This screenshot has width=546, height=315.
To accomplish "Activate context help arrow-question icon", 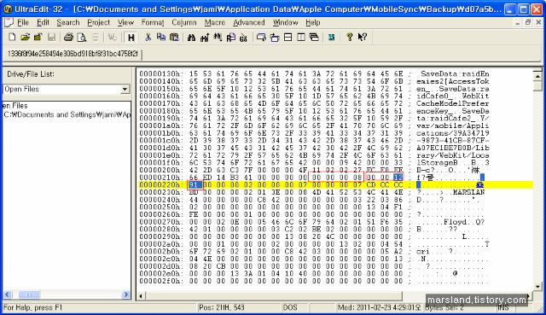I will pos(362,37).
